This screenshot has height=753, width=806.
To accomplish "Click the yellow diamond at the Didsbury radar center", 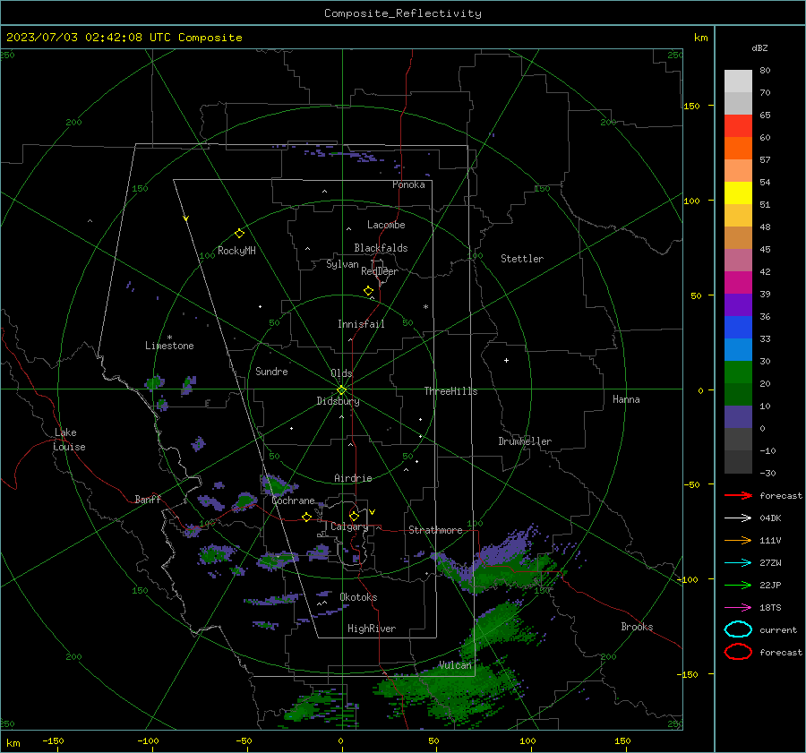I will (x=341, y=390).
